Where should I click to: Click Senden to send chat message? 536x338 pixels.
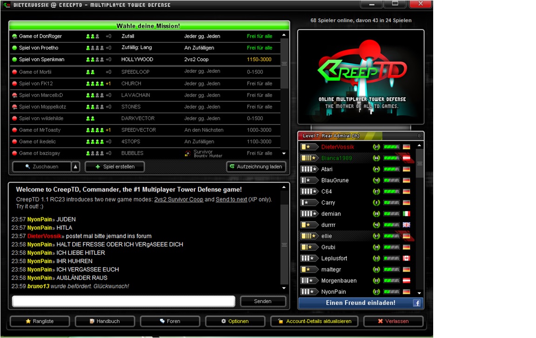262,301
